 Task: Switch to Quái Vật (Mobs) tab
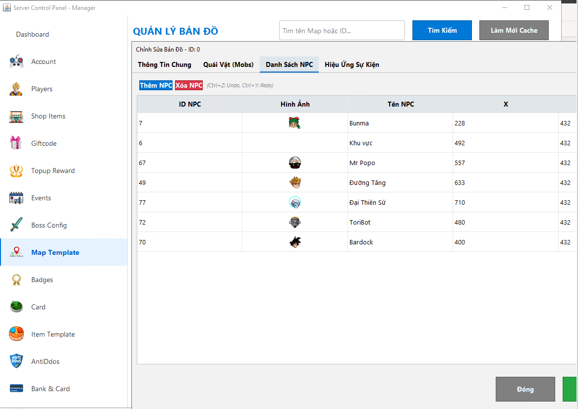coord(228,64)
